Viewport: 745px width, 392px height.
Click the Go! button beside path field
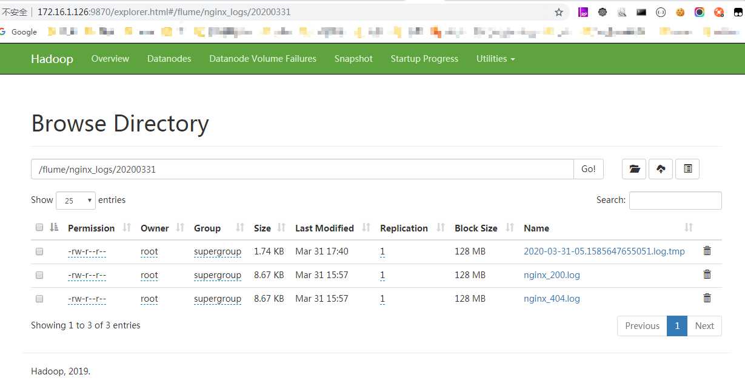point(588,169)
